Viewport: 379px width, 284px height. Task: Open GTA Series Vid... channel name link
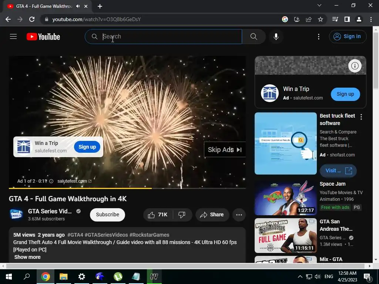click(50, 211)
